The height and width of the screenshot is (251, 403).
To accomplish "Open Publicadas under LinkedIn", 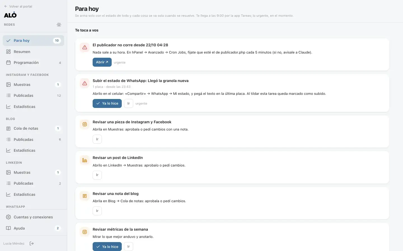I will (33, 183).
